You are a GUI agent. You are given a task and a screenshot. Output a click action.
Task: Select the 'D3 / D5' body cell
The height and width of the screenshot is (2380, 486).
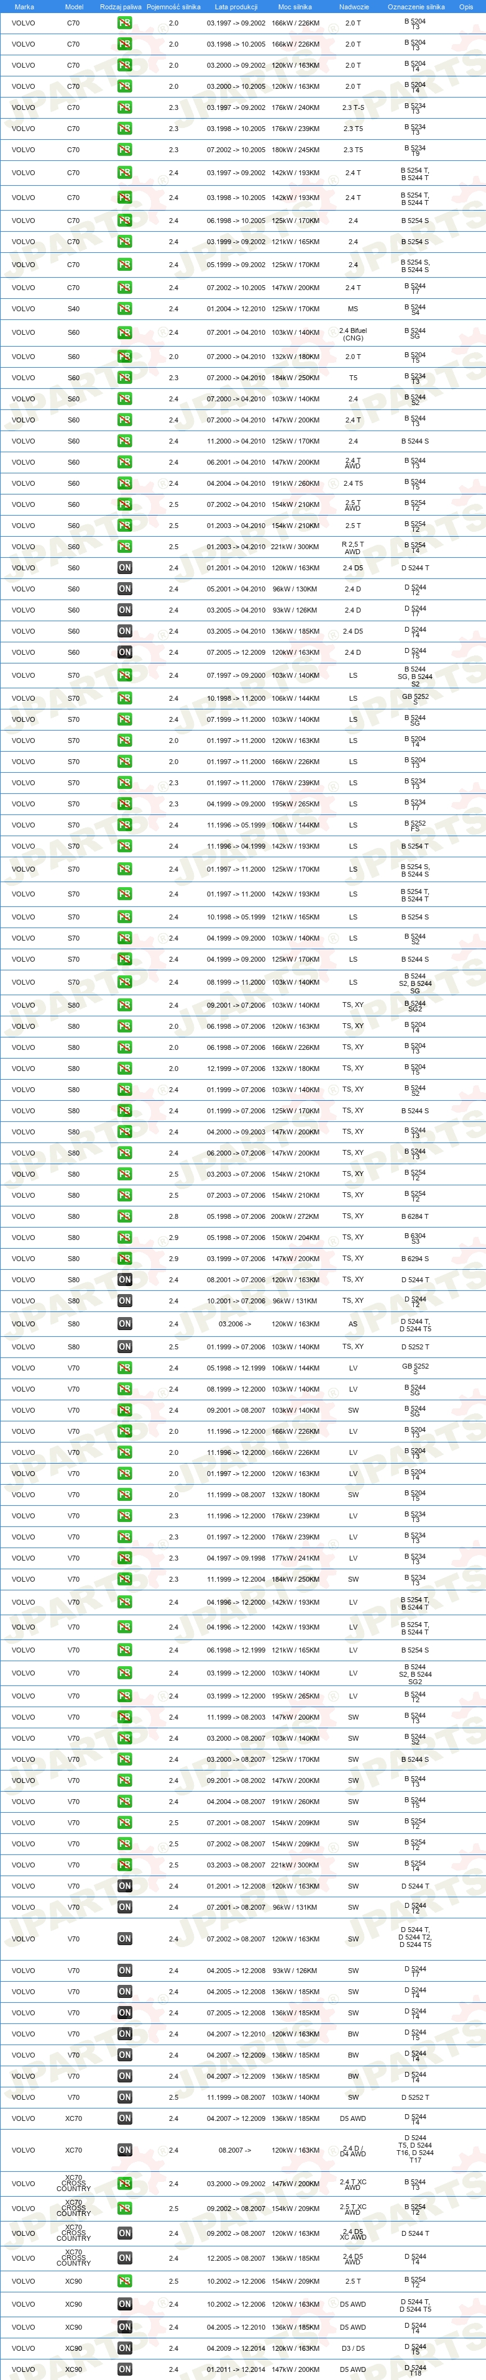[x=353, y=2348]
